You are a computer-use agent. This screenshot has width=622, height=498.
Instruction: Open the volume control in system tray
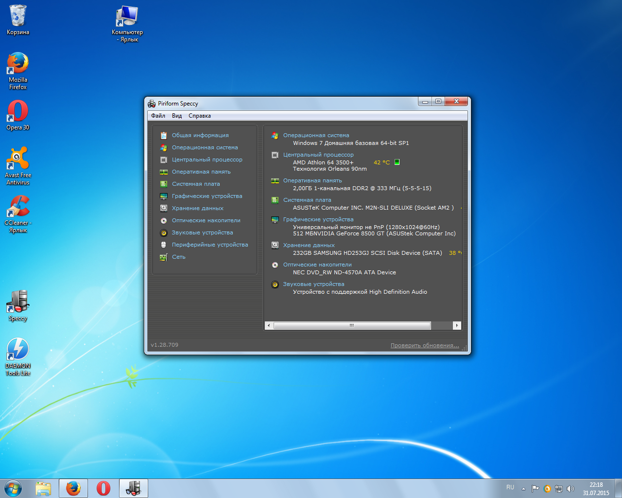click(x=570, y=489)
